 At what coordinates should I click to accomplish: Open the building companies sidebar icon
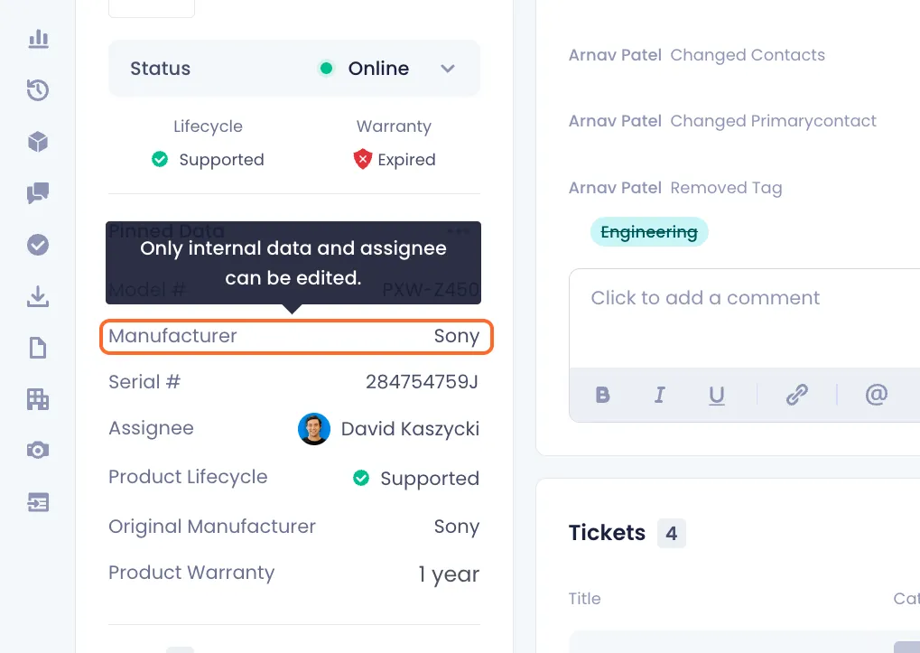point(38,399)
